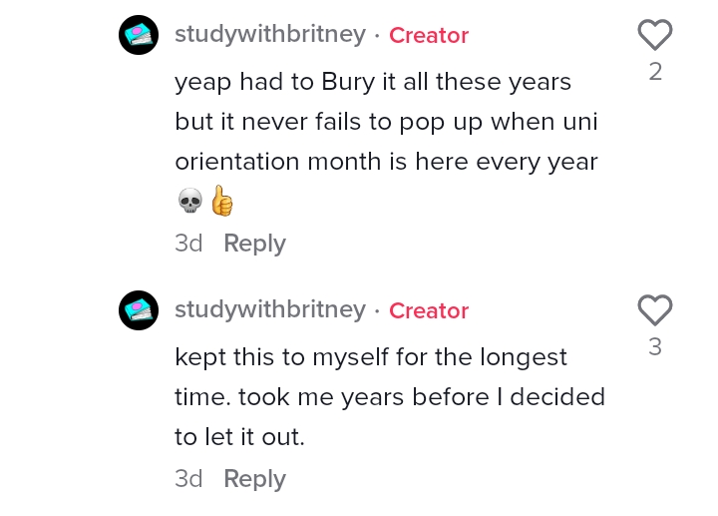Open avatar beside the 'yeap had to Bury' comment

[139, 35]
